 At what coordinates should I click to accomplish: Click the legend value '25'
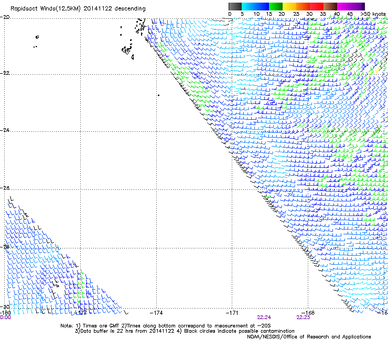tap(296, 14)
